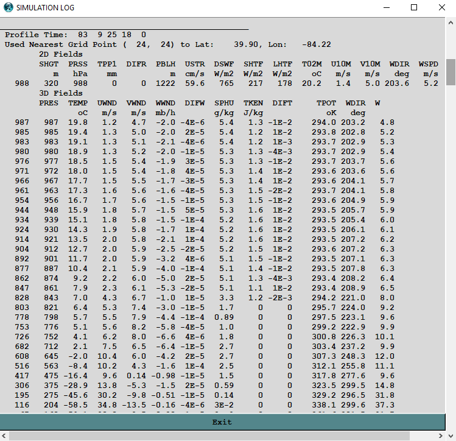Click the longitude value -84.22
456x441 pixels.
(x=316, y=44)
